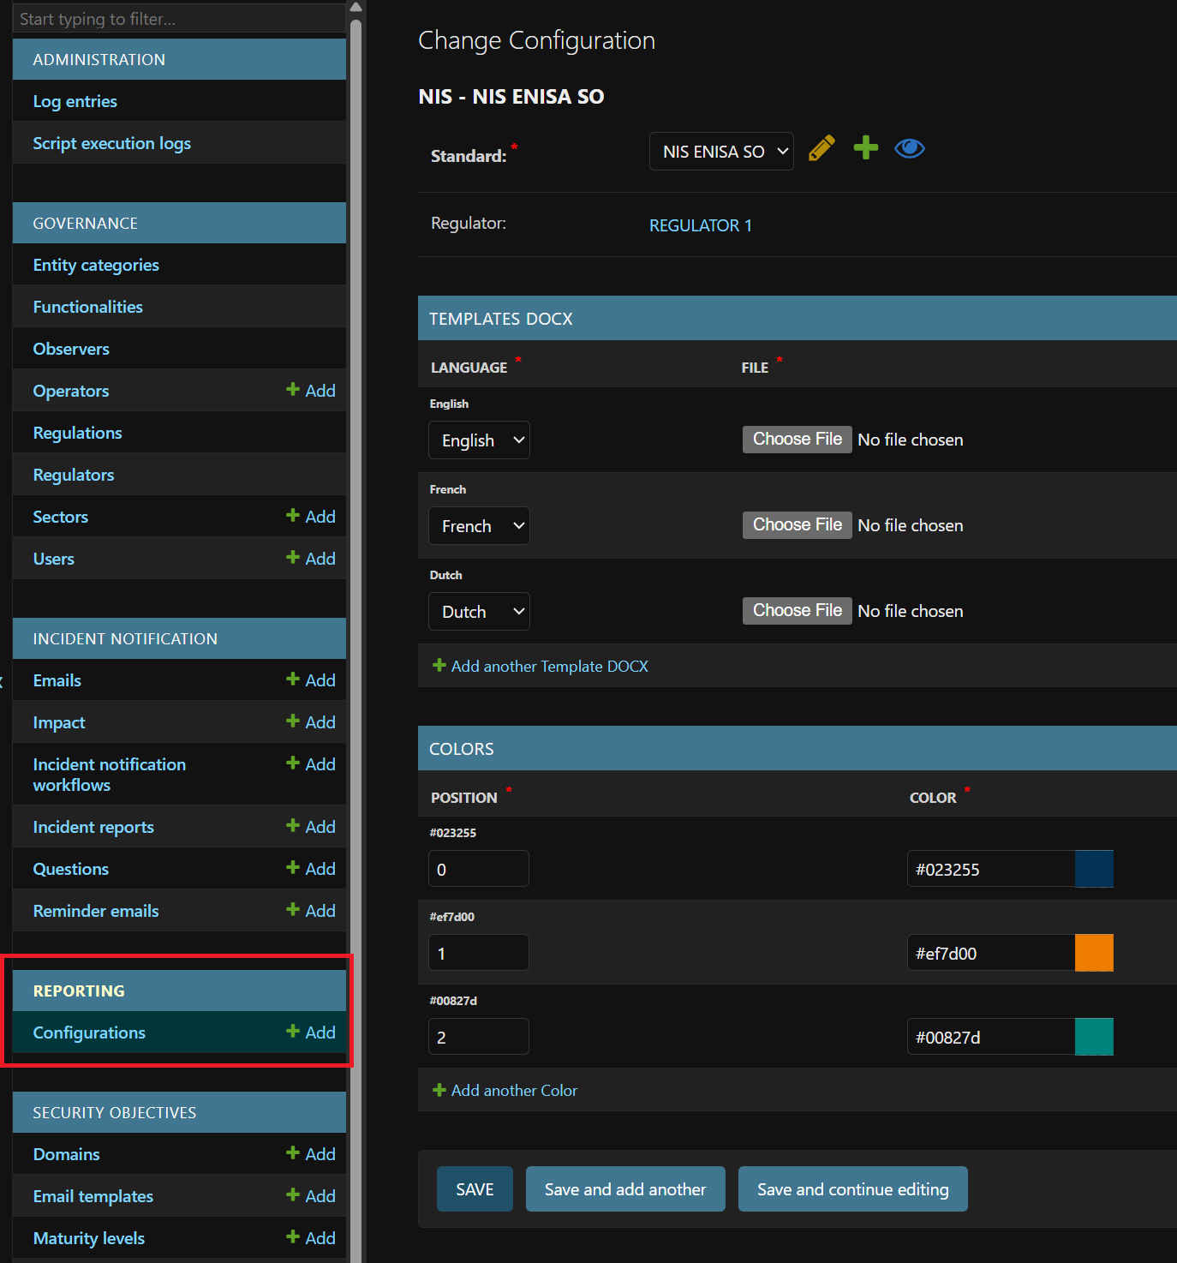Open Sectors list in sidebar
Viewport: 1177px width, 1263px height.
coord(61,517)
